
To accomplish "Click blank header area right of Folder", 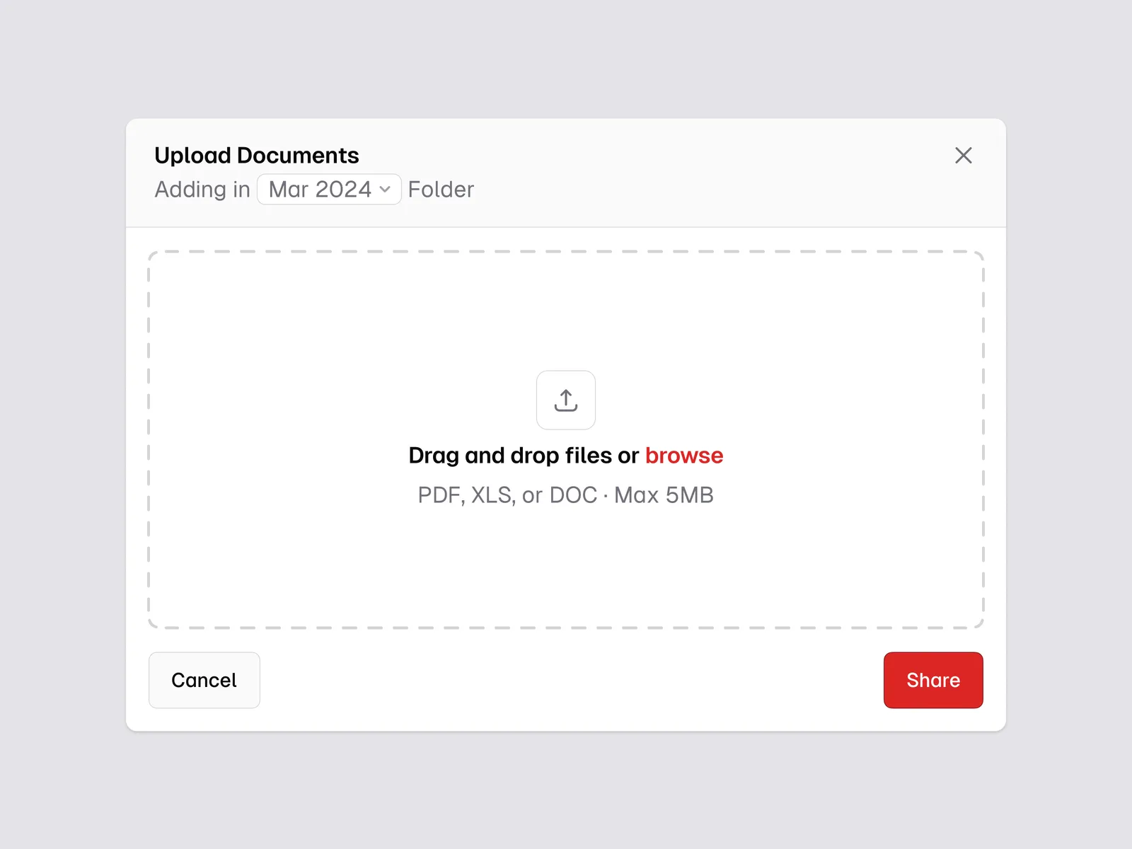I will [707, 190].
